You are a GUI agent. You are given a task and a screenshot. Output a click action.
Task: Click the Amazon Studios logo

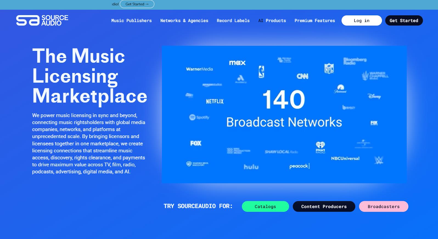[x=212, y=85]
